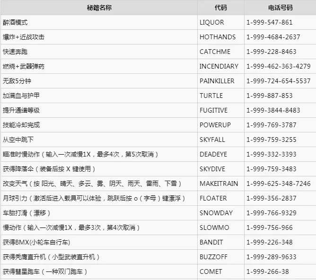Select phone number 1-999-625-348-7246
Viewport: 316px width, 280px height.
(x=279, y=184)
